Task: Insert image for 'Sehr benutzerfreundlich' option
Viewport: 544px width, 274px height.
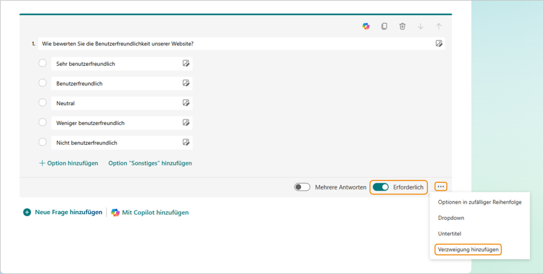Action: [186, 63]
